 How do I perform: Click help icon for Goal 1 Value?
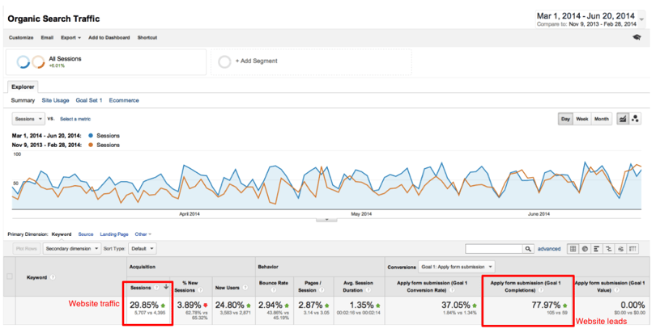[617, 290]
